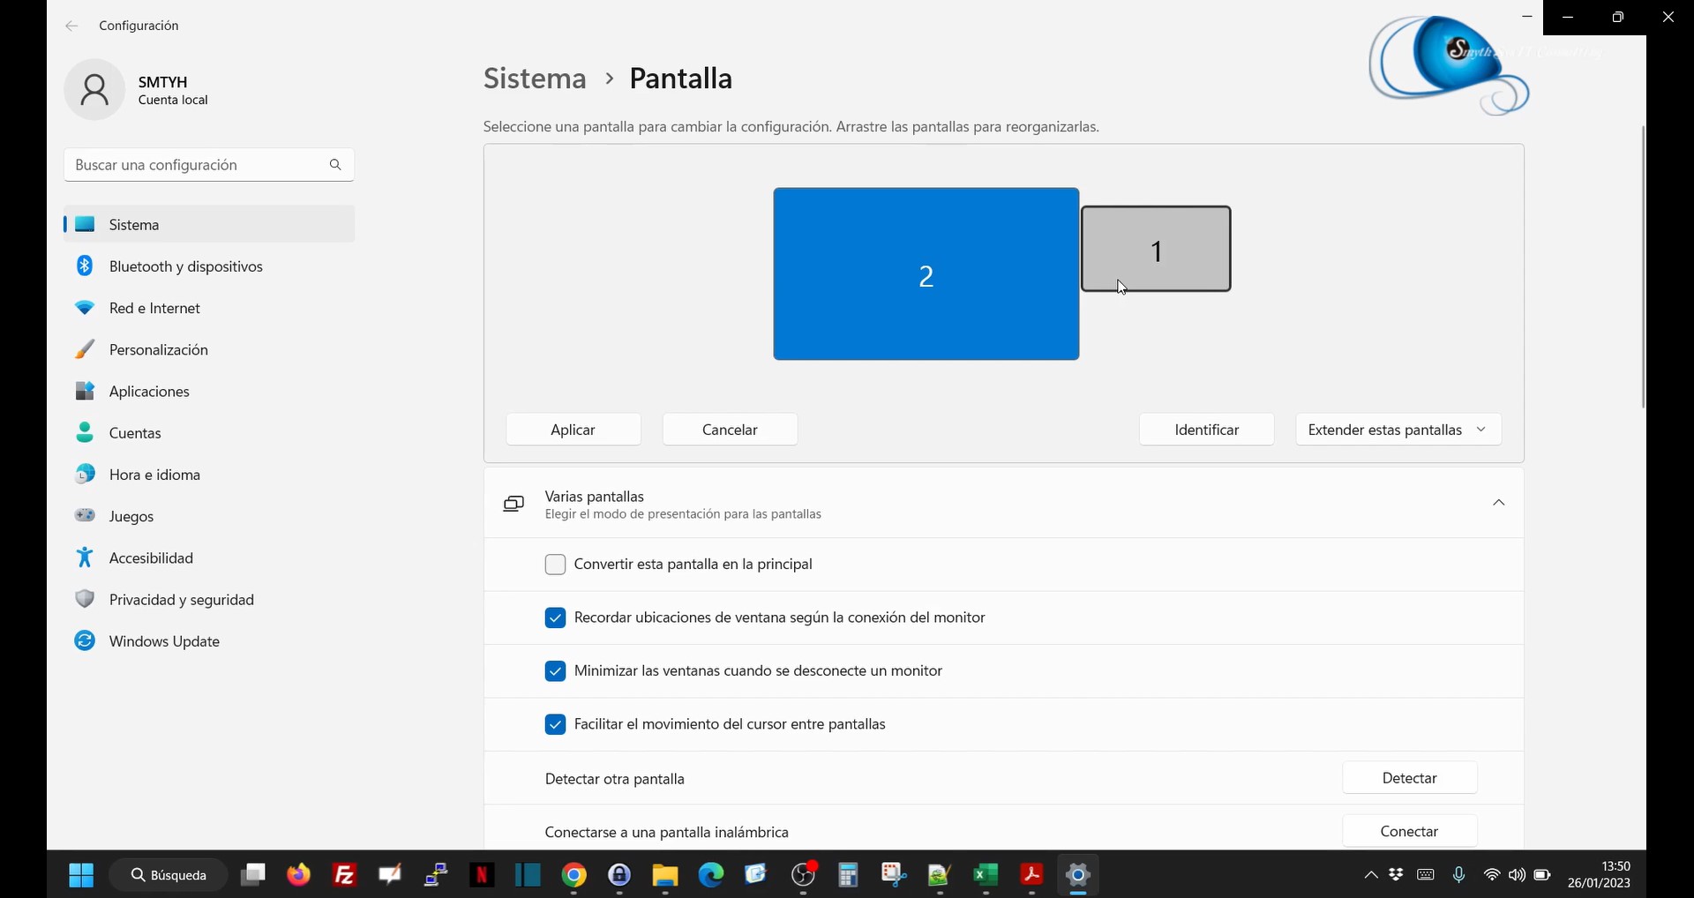Open the Extender estas pantallas dropdown
This screenshot has width=1694, height=898.
(1398, 430)
